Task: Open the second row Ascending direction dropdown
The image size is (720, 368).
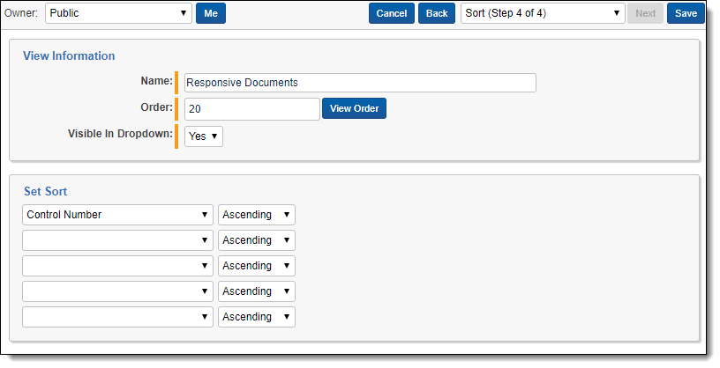Action: coord(256,240)
